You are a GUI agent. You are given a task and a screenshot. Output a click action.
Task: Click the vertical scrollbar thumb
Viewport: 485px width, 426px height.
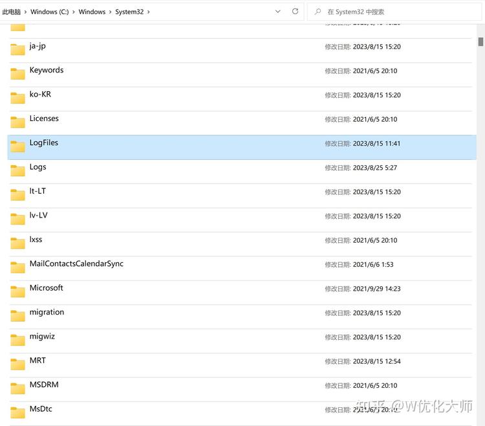point(480,41)
